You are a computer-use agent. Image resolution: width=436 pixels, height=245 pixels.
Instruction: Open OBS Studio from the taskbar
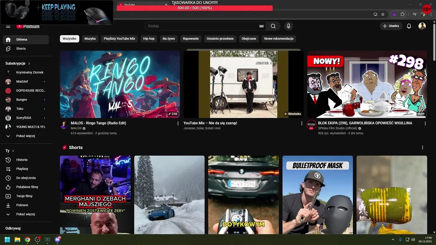pos(37,240)
